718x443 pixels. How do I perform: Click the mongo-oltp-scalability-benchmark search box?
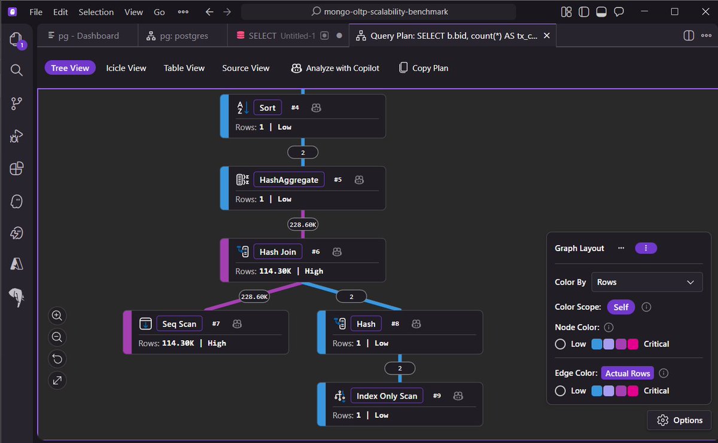379,12
